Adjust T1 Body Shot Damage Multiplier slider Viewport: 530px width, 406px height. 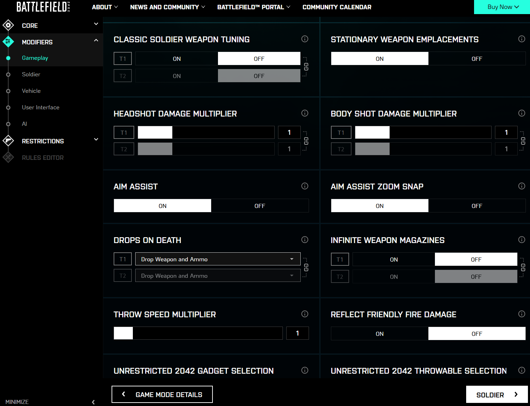[x=423, y=132]
